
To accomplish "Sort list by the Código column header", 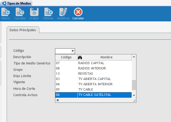I will [x=66, y=57].
